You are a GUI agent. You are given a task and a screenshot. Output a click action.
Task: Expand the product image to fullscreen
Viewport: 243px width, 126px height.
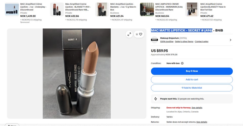click(x=129, y=34)
